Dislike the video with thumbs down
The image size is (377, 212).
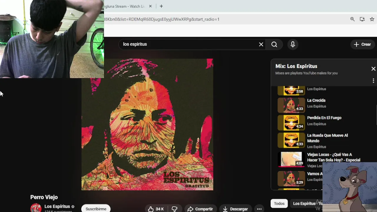(x=175, y=209)
